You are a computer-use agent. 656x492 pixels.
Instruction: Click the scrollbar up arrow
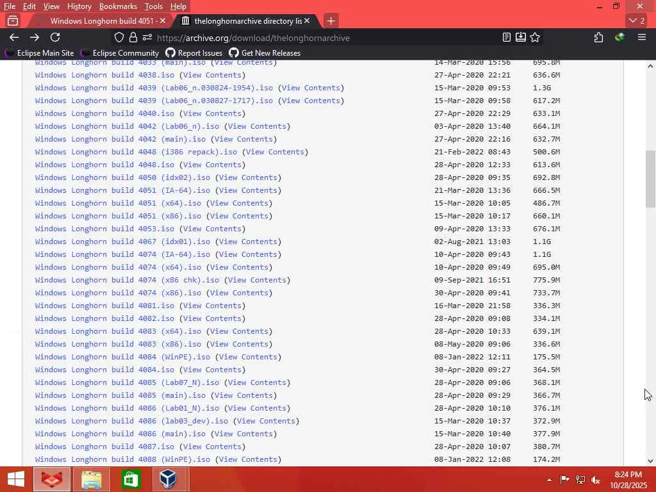tap(650, 66)
